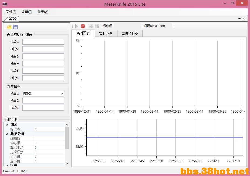Open the 关于(A) menu

click(x=43, y=12)
